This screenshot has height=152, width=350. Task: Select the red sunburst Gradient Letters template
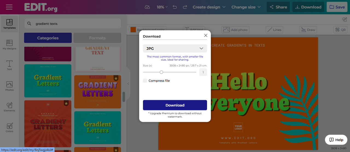48,124
